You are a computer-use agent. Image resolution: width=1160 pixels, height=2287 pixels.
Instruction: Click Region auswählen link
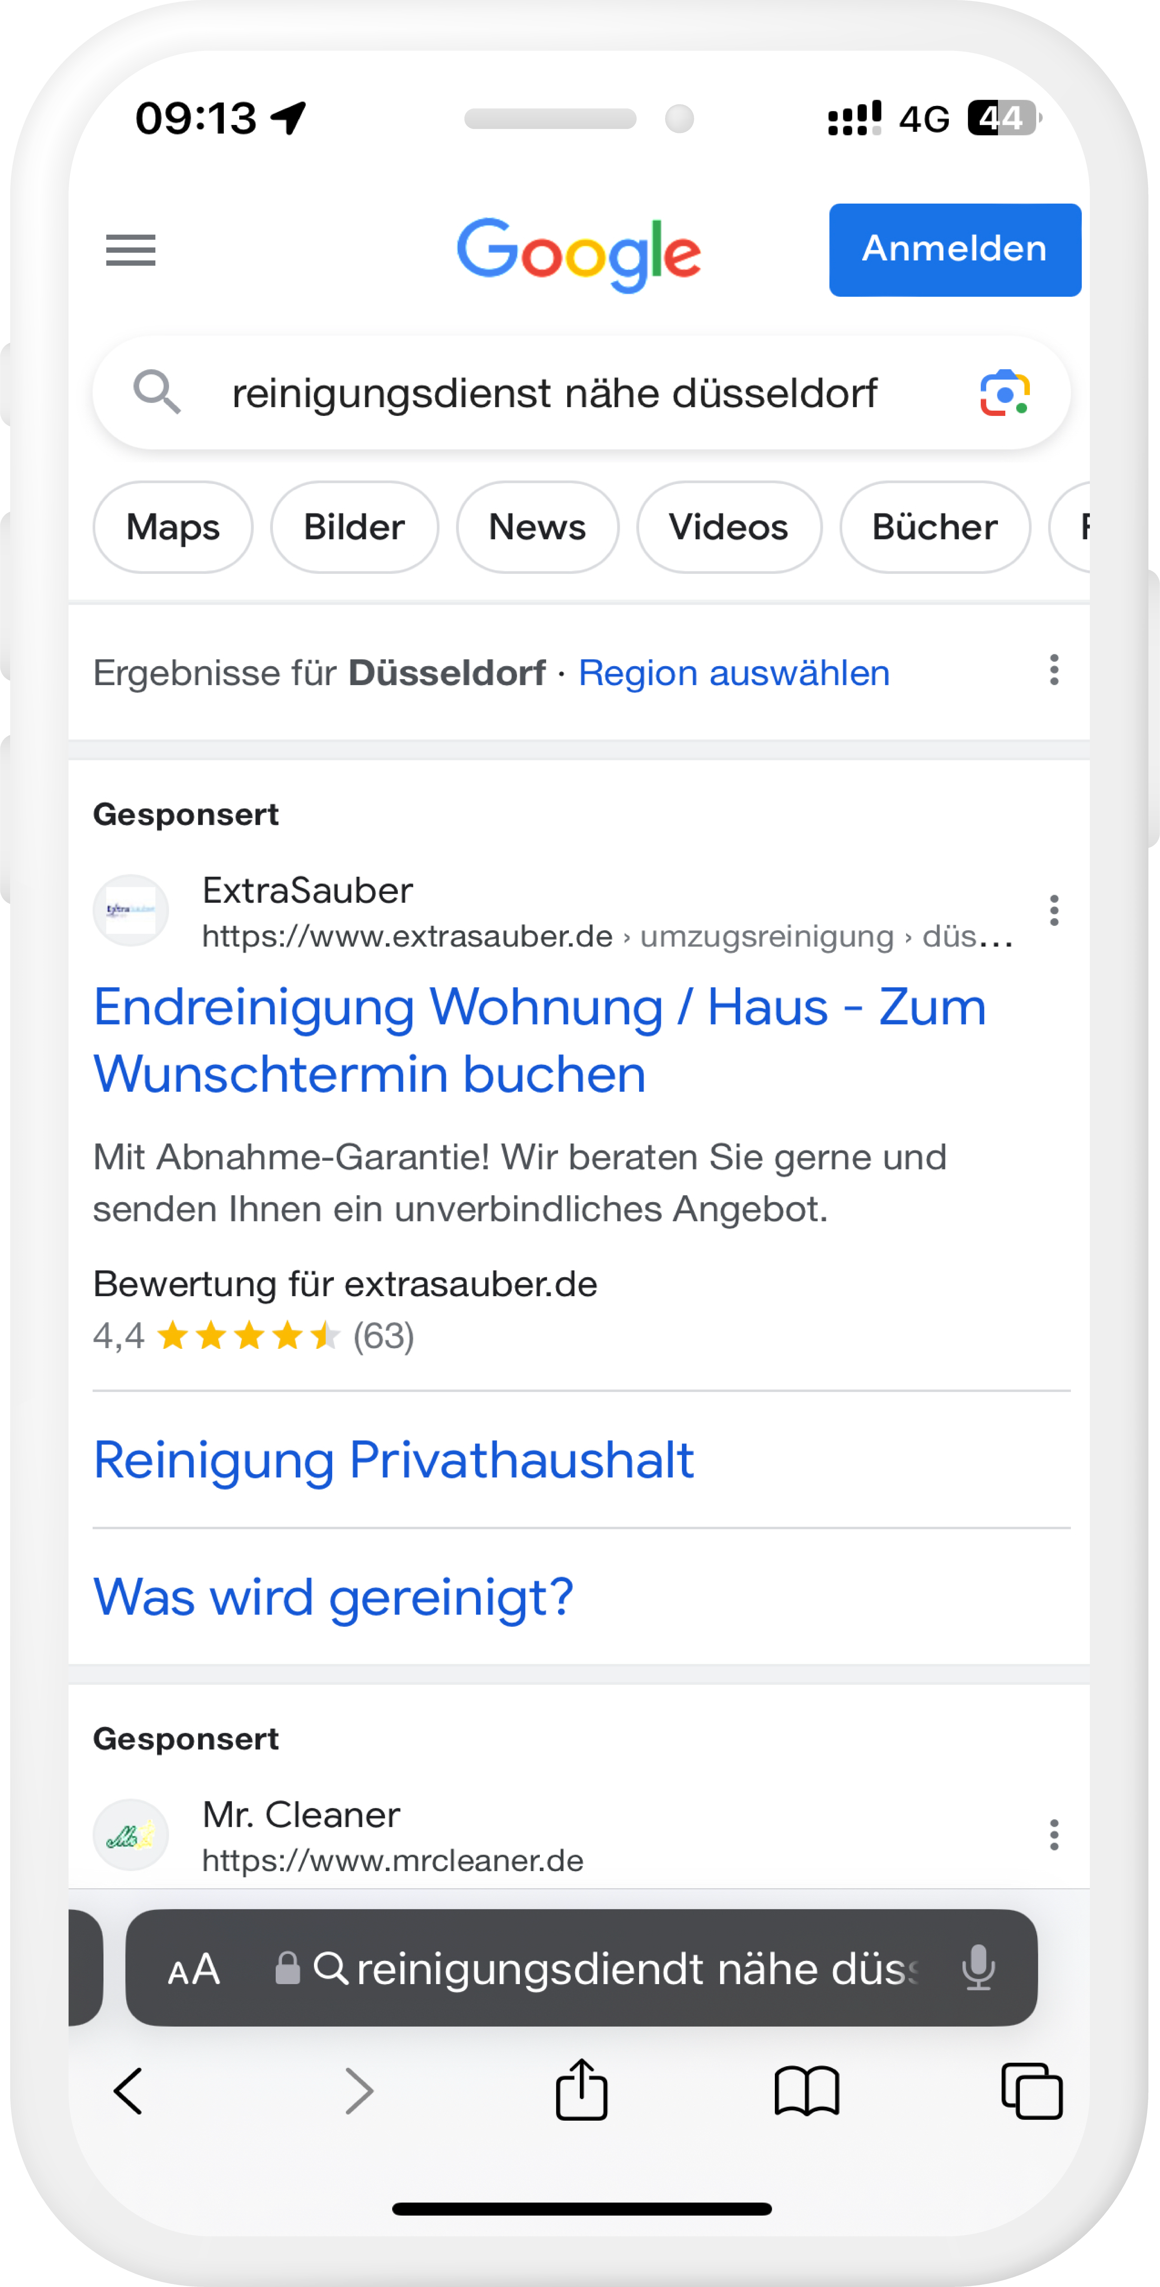pyautogui.click(x=733, y=673)
